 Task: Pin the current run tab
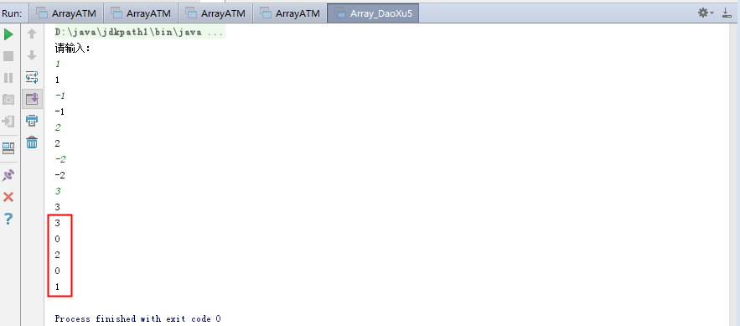pos(8,175)
